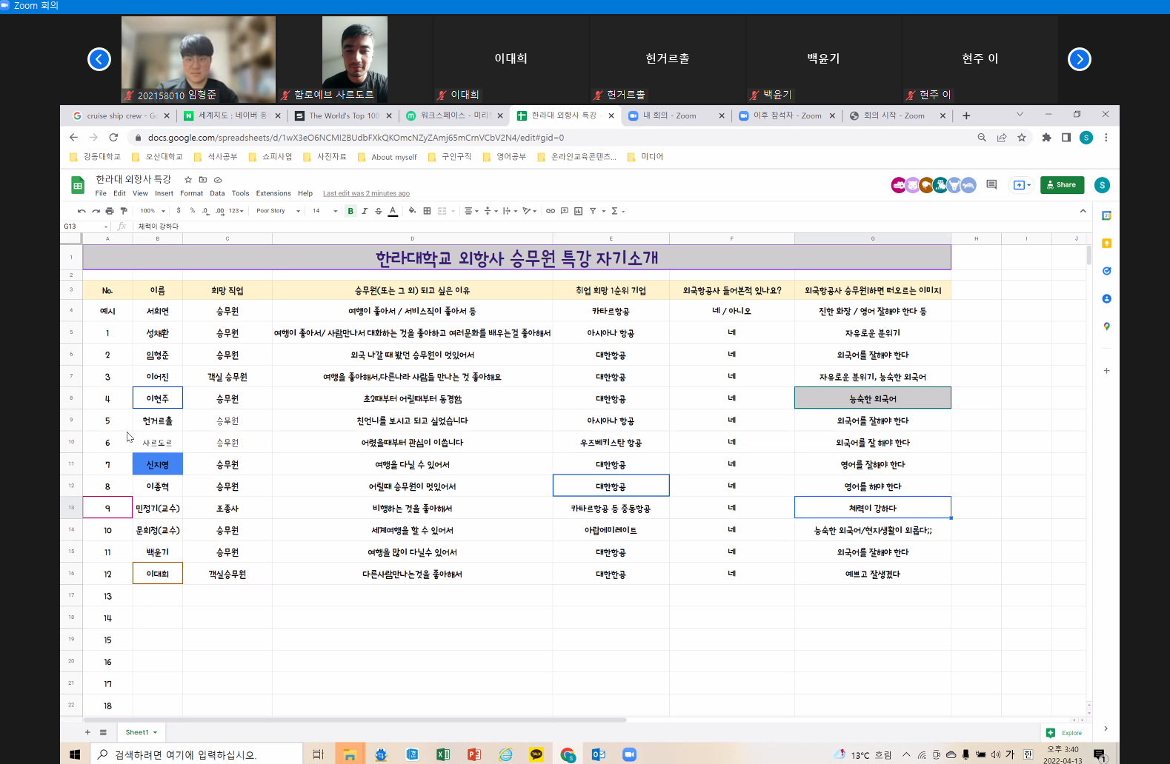Show previous Zoom participants with left arrow
Viewport: 1170px width, 764px height.
point(99,59)
